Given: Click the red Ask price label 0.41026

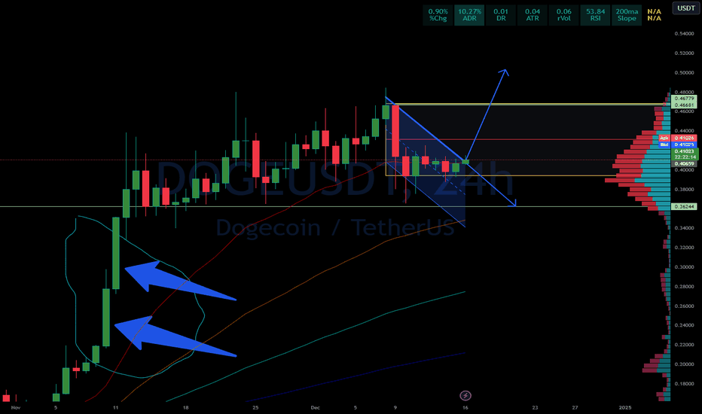Looking at the screenshot, I should pyautogui.click(x=684, y=139).
